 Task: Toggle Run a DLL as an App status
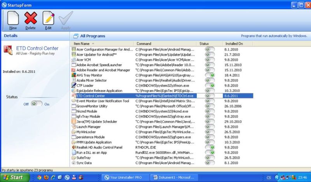210,153
